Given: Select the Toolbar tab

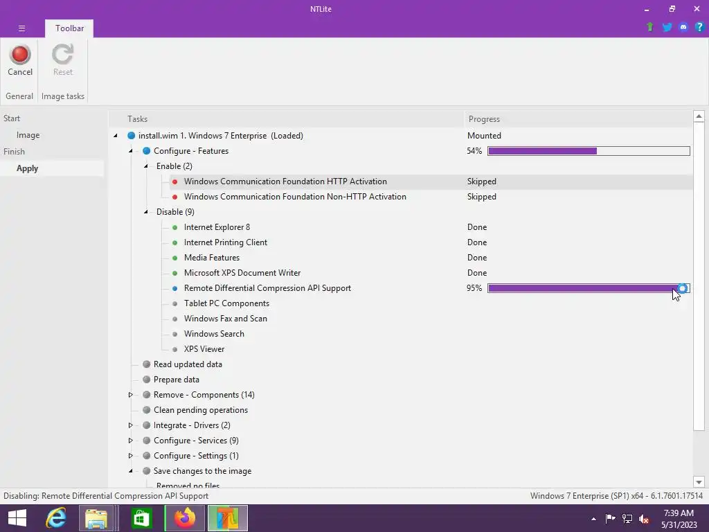Looking at the screenshot, I should tap(69, 28).
